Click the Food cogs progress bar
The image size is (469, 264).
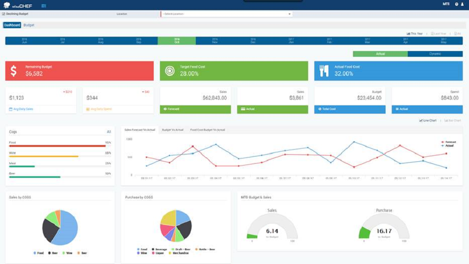60,146
